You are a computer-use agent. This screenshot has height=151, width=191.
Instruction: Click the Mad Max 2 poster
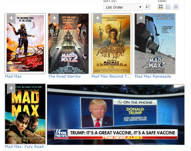pyautogui.click(x=69, y=44)
